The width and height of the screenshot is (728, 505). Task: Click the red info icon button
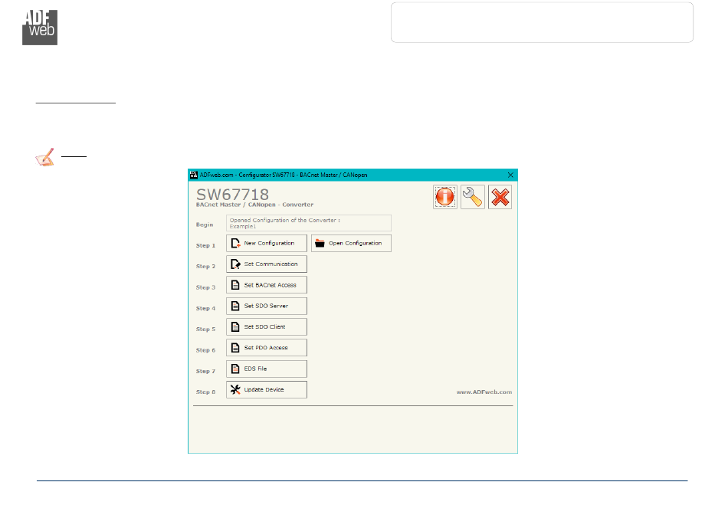(444, 197)
